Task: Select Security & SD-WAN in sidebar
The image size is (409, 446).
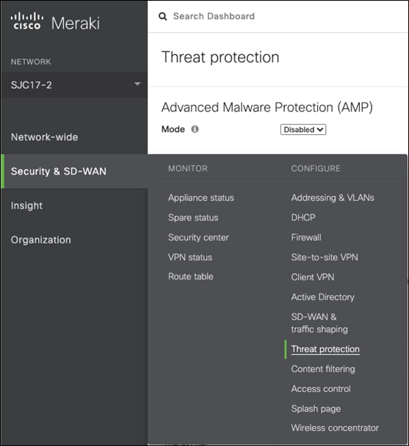Action: (x=59, y=171)
